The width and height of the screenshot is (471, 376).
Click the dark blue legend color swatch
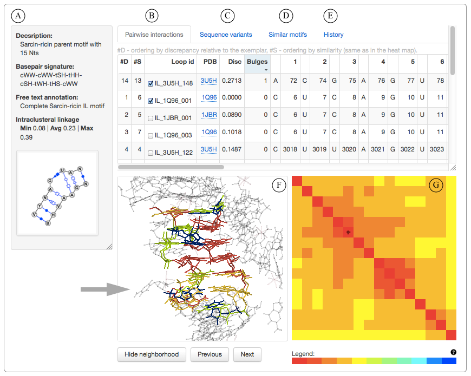point(448,361)
